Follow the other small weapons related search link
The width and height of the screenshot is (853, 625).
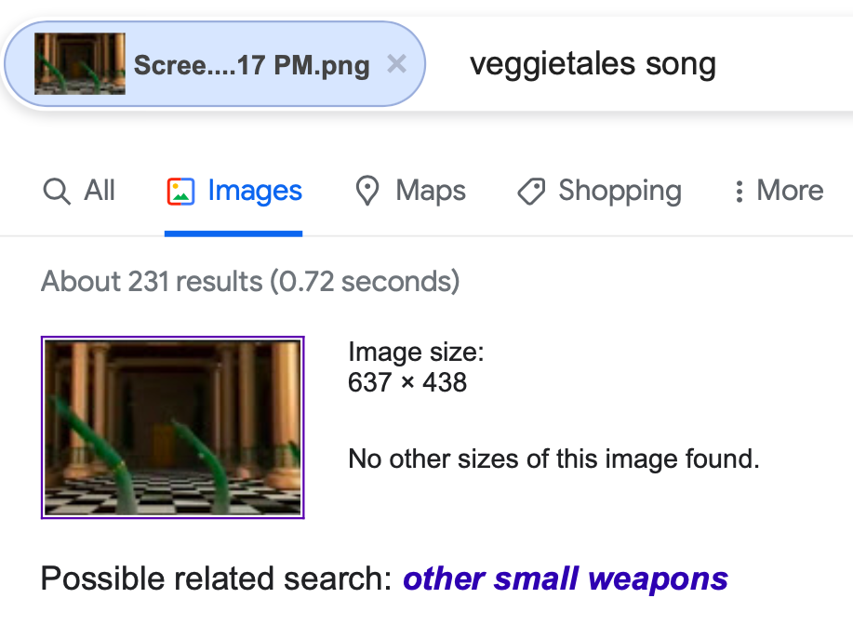click(566, 578)
